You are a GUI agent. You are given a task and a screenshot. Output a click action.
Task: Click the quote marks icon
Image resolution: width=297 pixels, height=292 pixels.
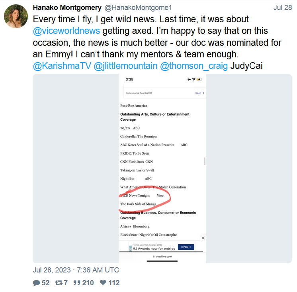click(x=76, y=283)
